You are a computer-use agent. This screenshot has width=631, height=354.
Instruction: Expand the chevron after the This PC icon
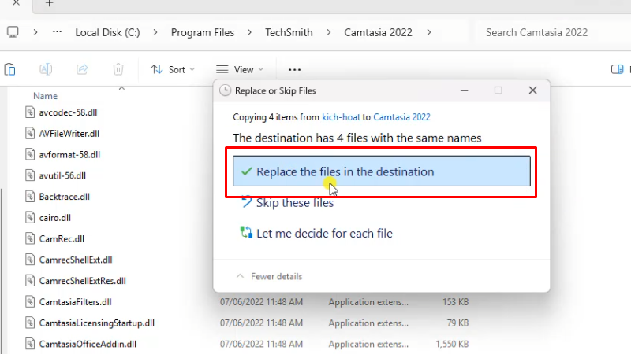click(35, 32)
